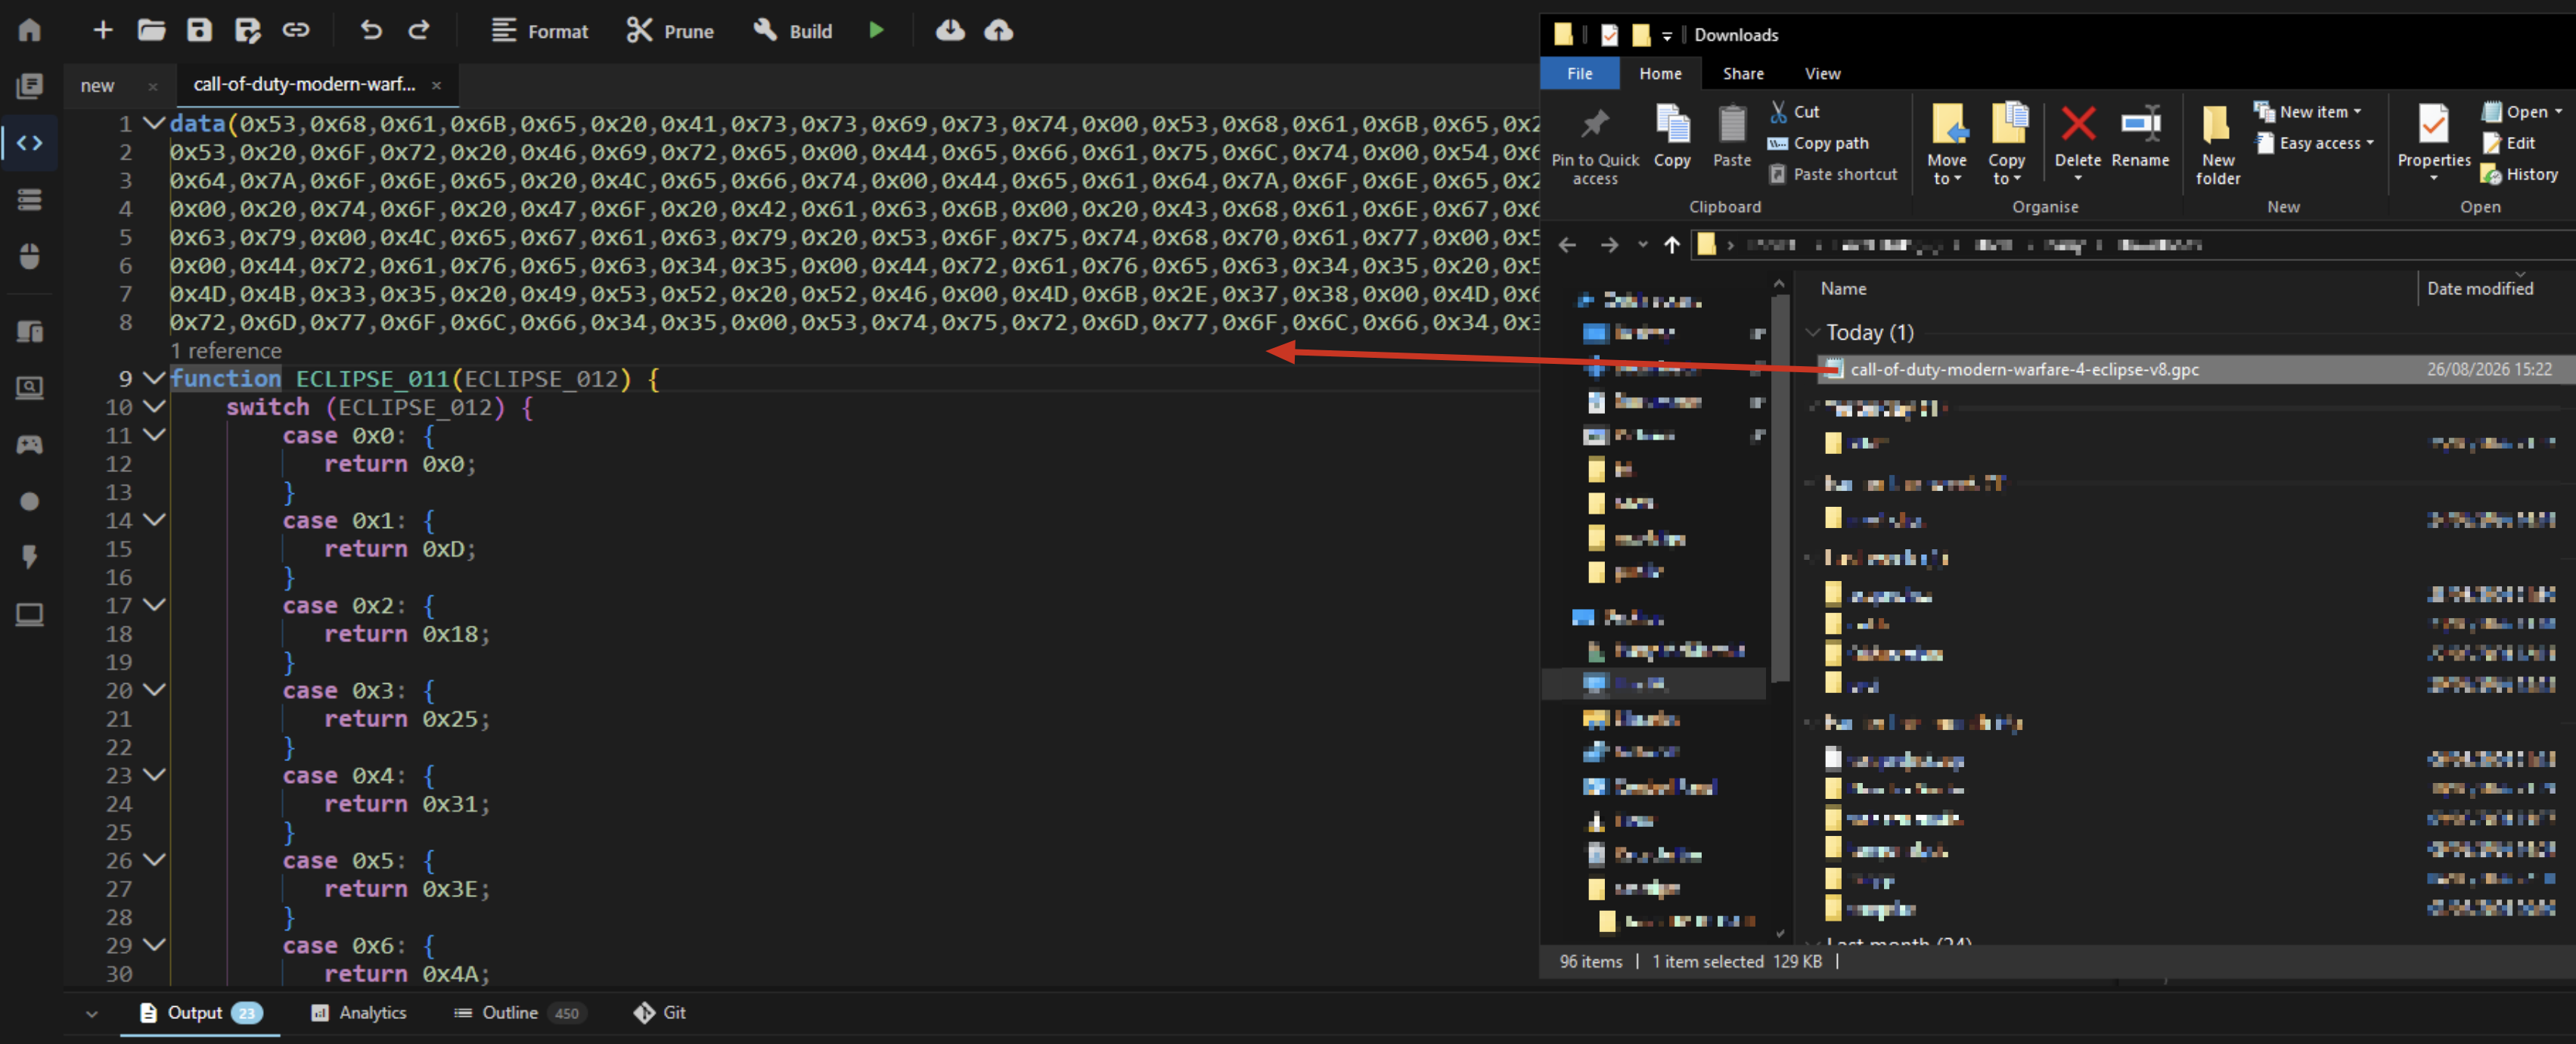Open Properties of the selected file
This screenshot has width=2576, height=1044.
(2433, 142)
